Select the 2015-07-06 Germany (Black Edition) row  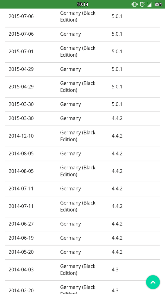(x=82, y=17)
